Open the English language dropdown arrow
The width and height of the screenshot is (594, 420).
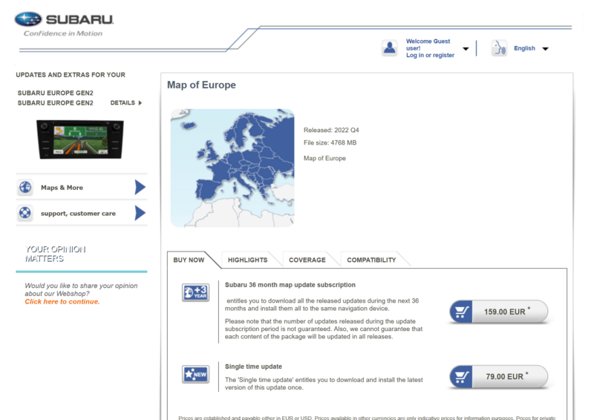pos(545,49)
